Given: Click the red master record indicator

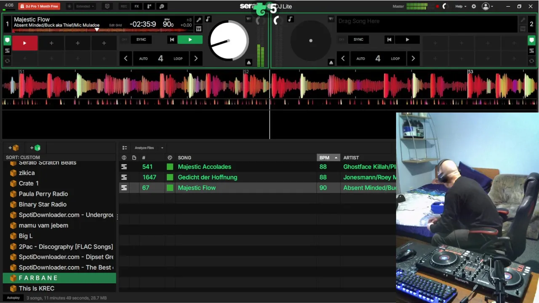Looking at the screenshot, I should [437, 6].
